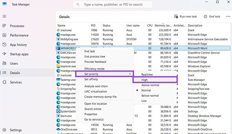Image resolution: width=232 pixels, height=134 pixels.
Task: Click the Users sidebar icon
Action: pyautogui.click(x=4, y=63)
